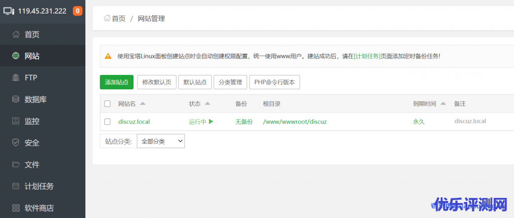Check the box for discuz.local row

pyautogui.click(x=107, y=122)
